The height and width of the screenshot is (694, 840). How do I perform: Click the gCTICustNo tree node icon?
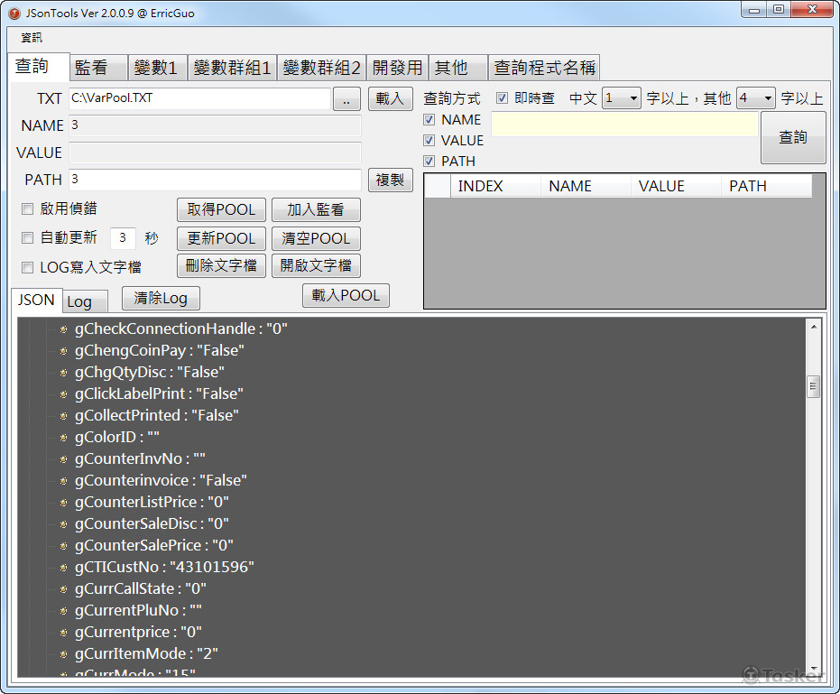tap(63, 568)
